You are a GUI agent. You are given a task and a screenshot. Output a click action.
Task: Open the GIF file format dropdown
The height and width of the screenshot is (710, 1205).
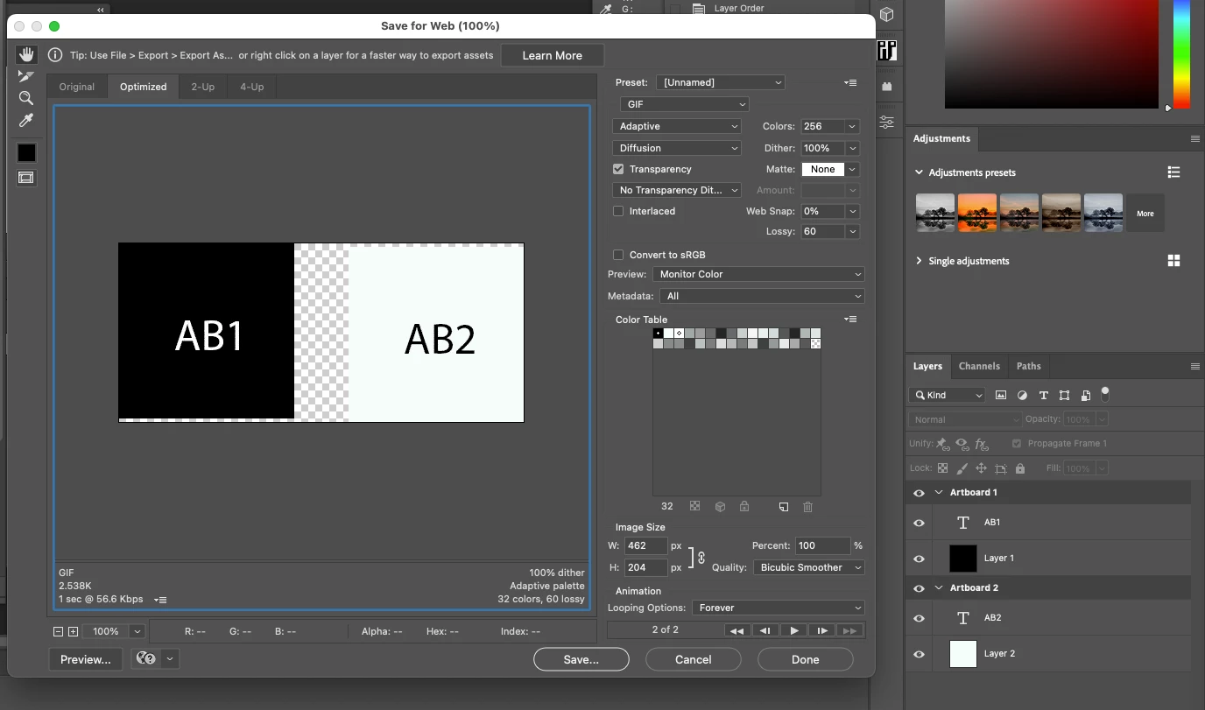[684, 104]
